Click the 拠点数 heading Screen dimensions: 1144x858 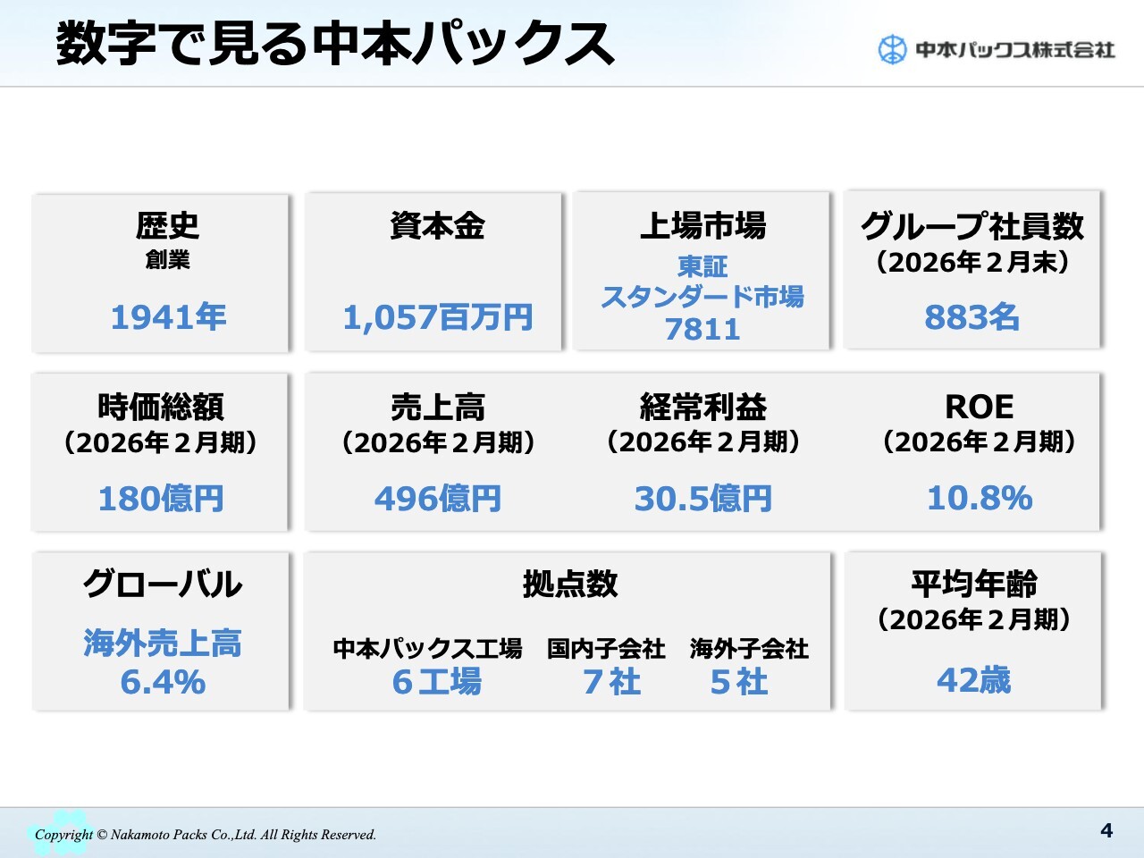coord(570,585)
